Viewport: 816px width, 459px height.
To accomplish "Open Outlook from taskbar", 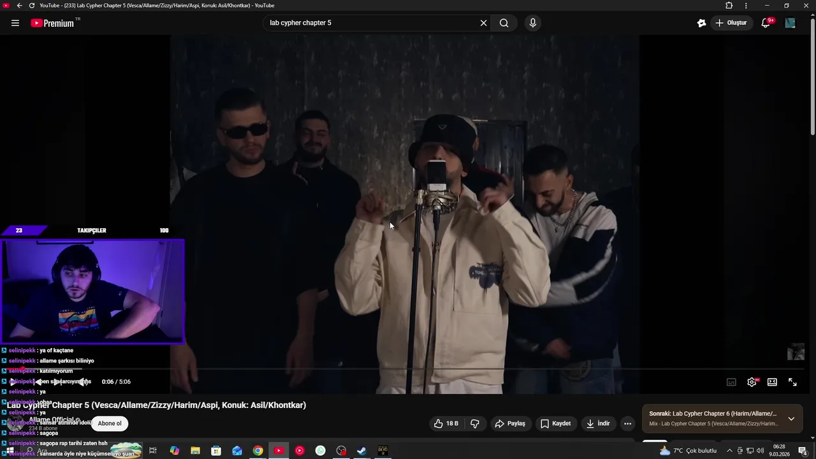I will [237, 451].
